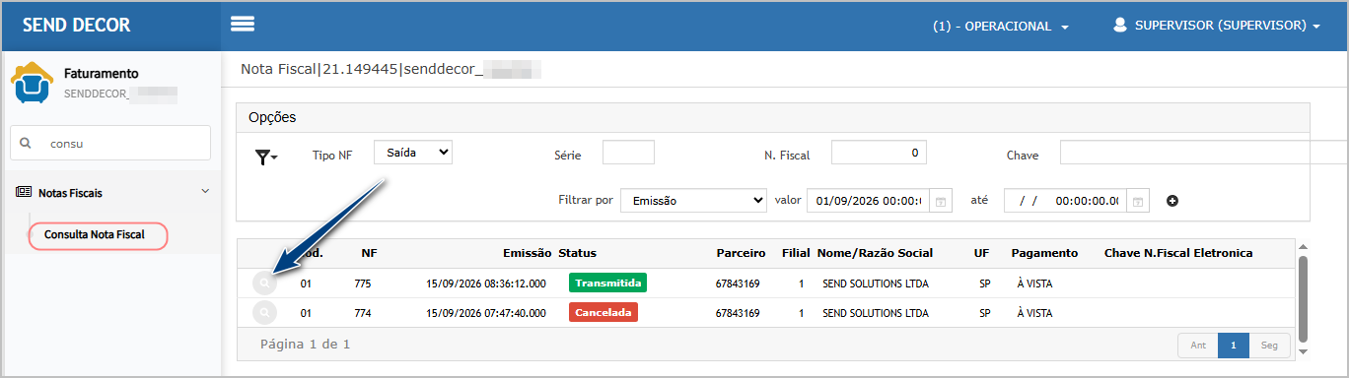Click the Chave input field
This screenshot has height=378, width=1349.
click(1203, 153)
